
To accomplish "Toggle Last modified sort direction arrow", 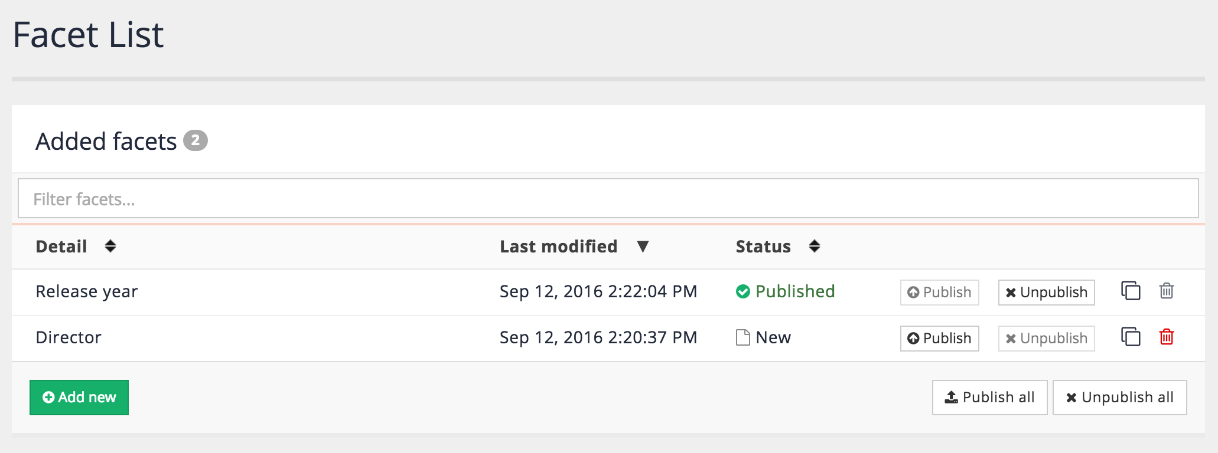I will (643, 247).
